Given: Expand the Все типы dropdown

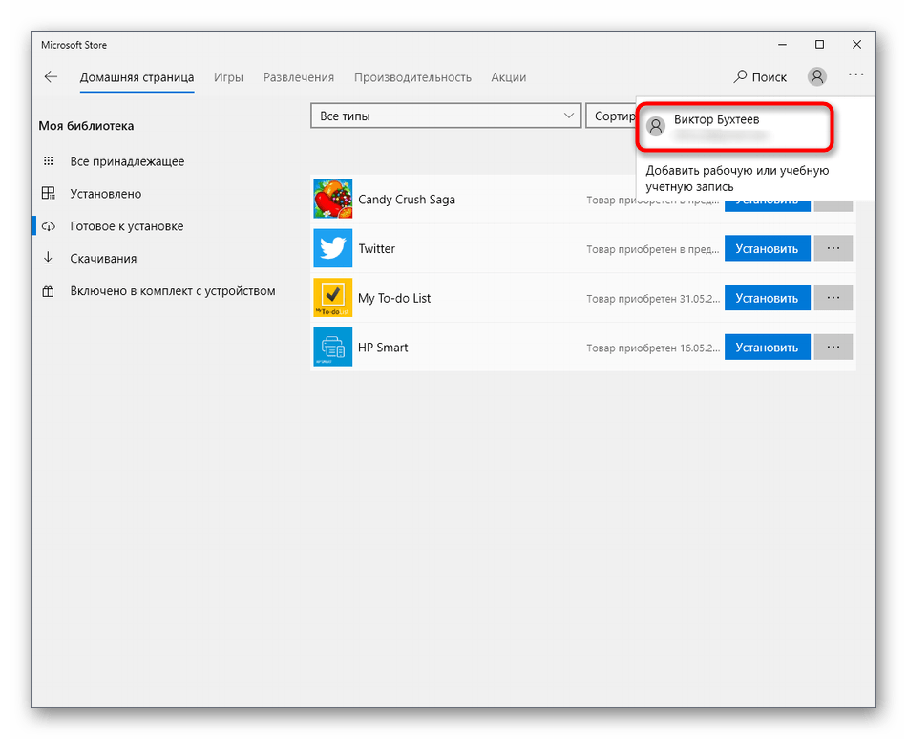Looking at the screenshot, I should 445,116.
